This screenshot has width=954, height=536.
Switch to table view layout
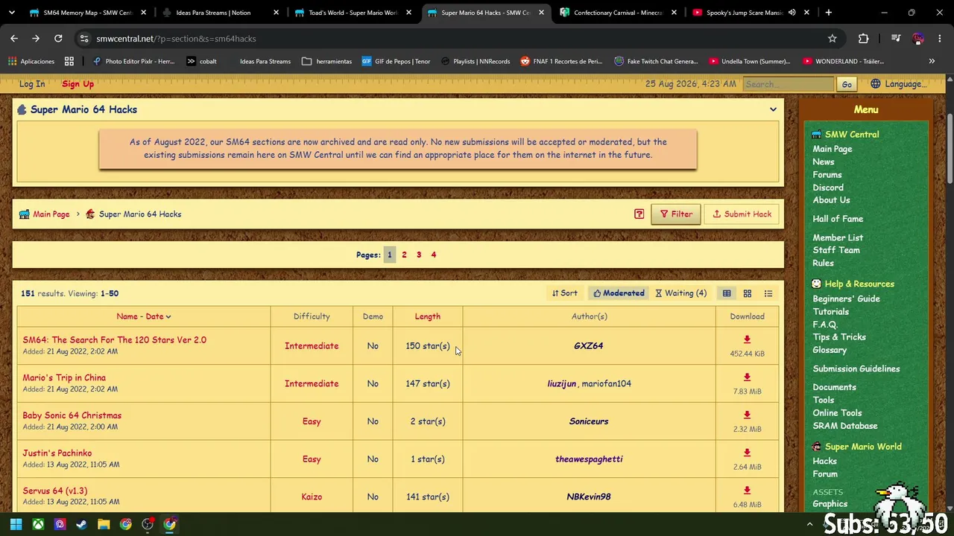(727, 293)
